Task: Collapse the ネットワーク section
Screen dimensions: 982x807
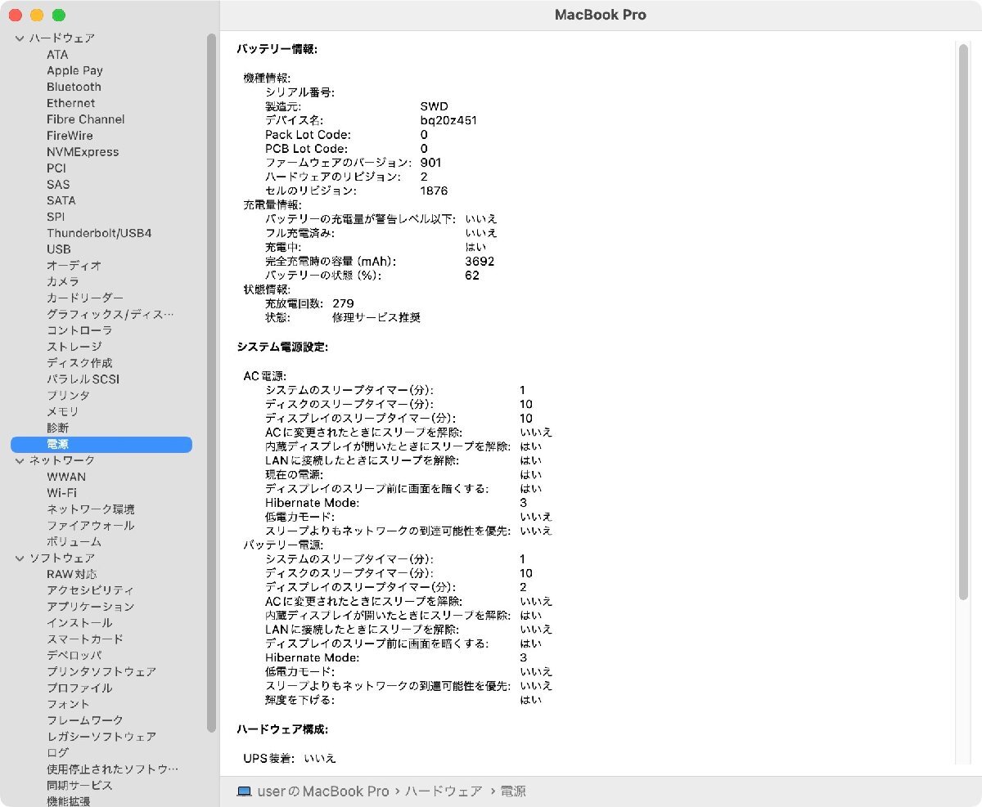Action: coord(20,460)
